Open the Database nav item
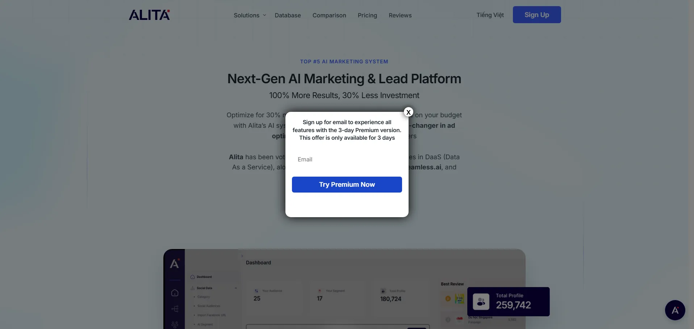The image size is (694, 329). click(288, 15)
